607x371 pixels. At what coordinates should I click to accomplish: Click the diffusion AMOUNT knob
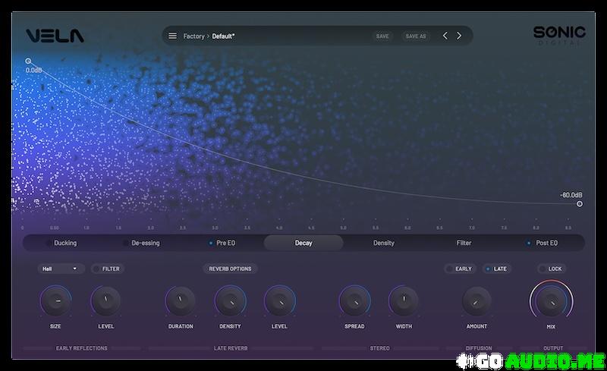477,301
